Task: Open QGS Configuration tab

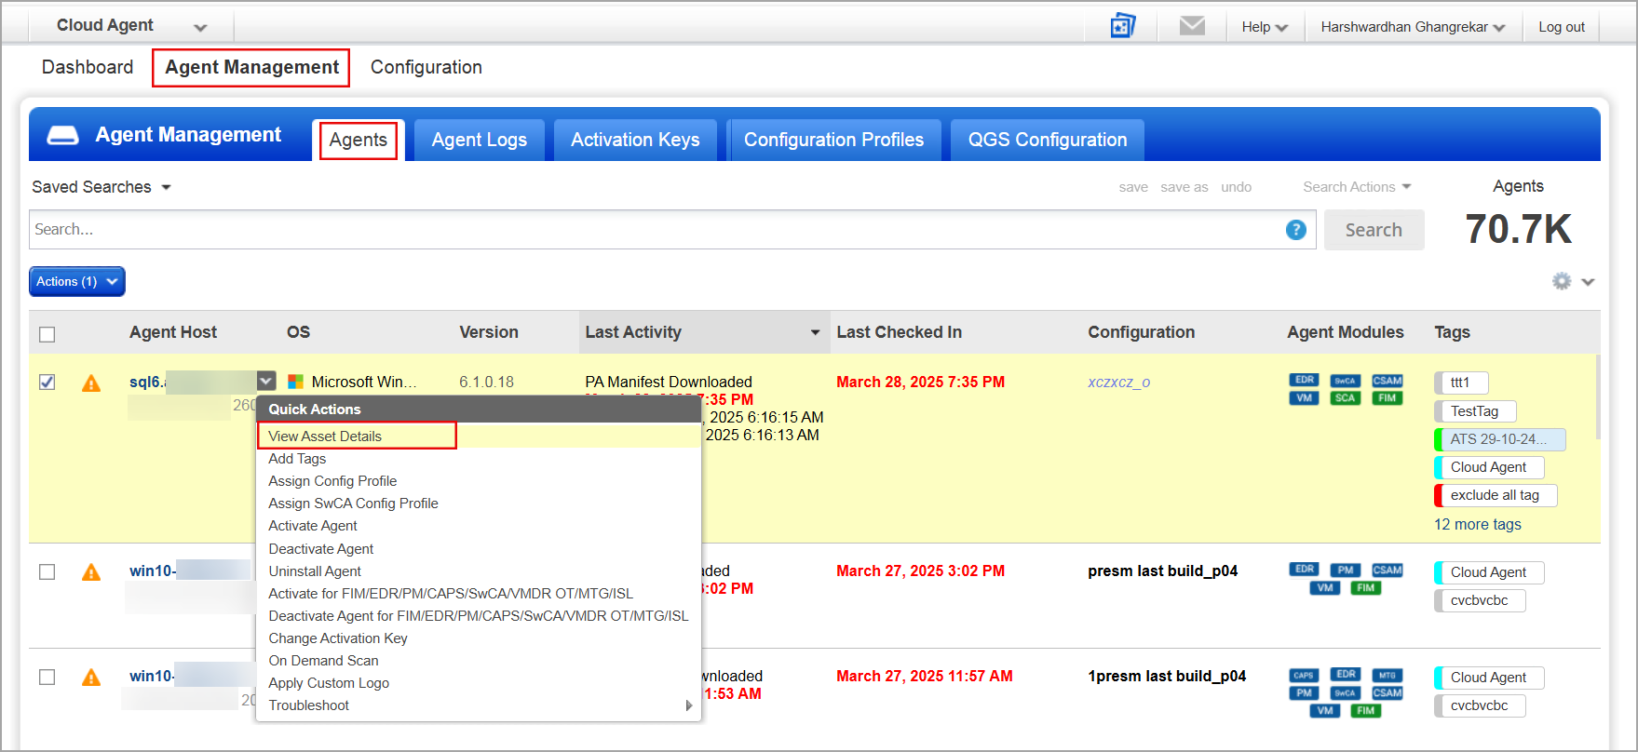Action: click(1048, 140)
